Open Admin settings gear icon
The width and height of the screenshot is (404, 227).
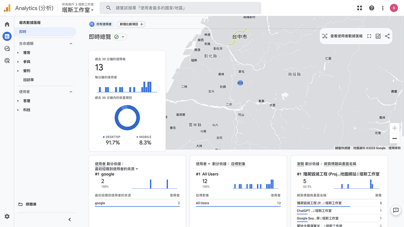[x=7, y=216]
